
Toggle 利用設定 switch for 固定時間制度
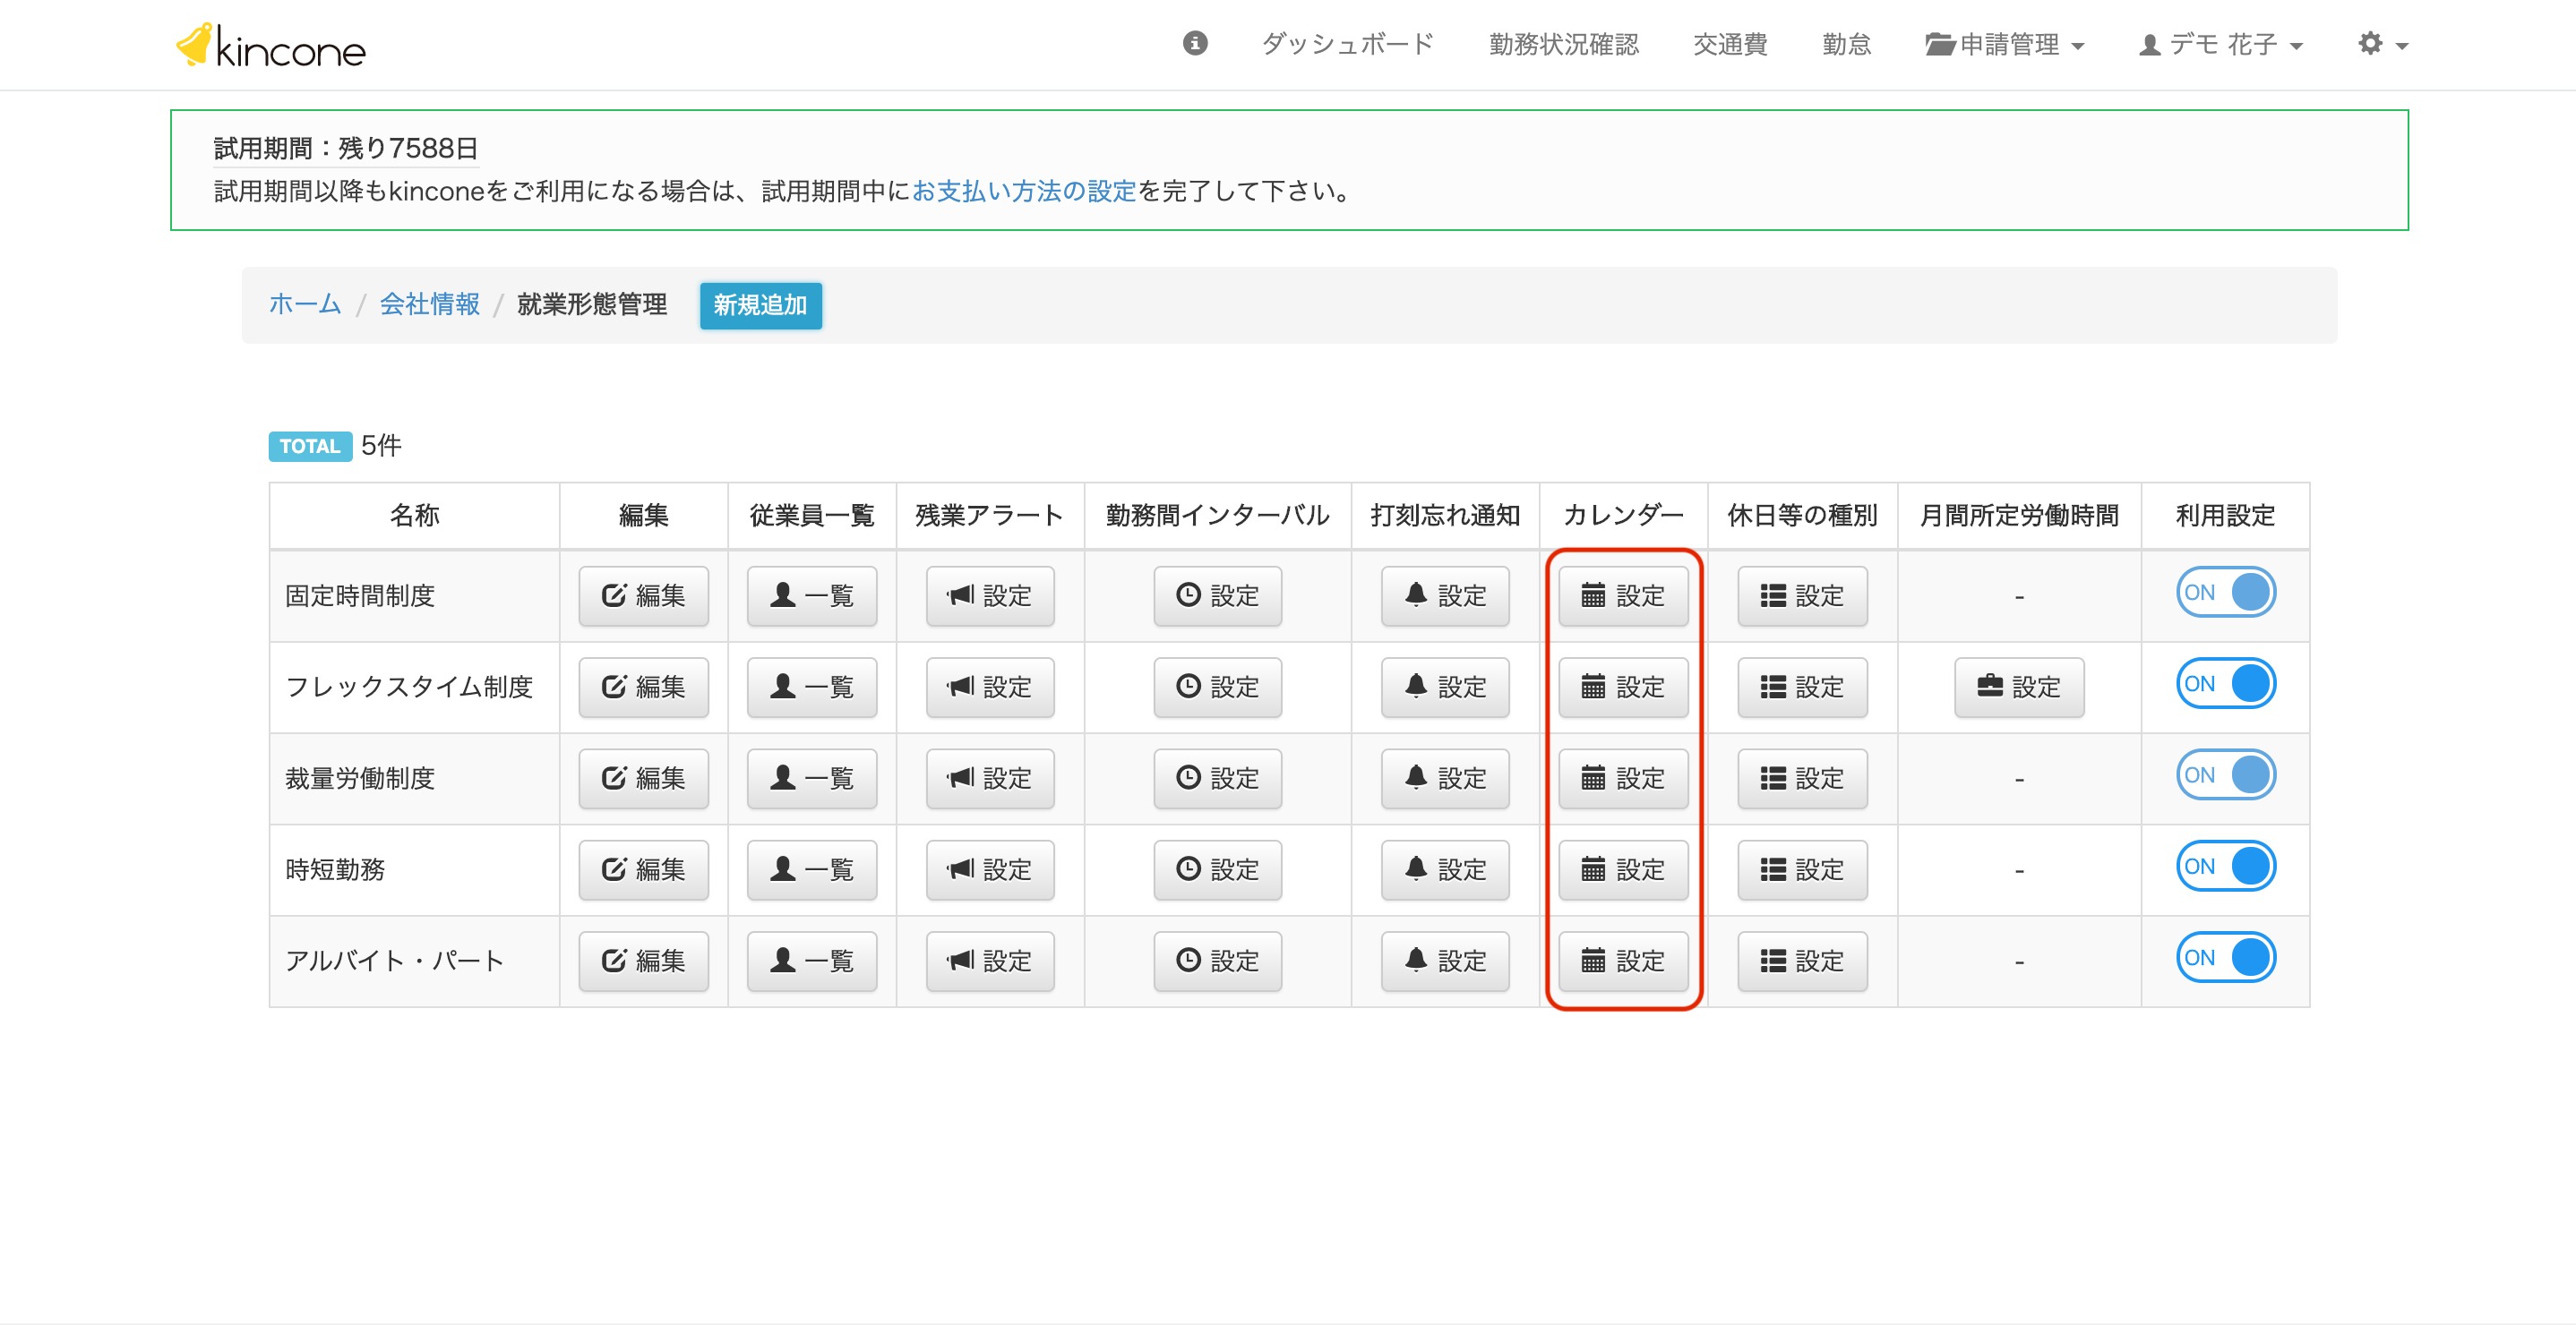[2225, 593]
